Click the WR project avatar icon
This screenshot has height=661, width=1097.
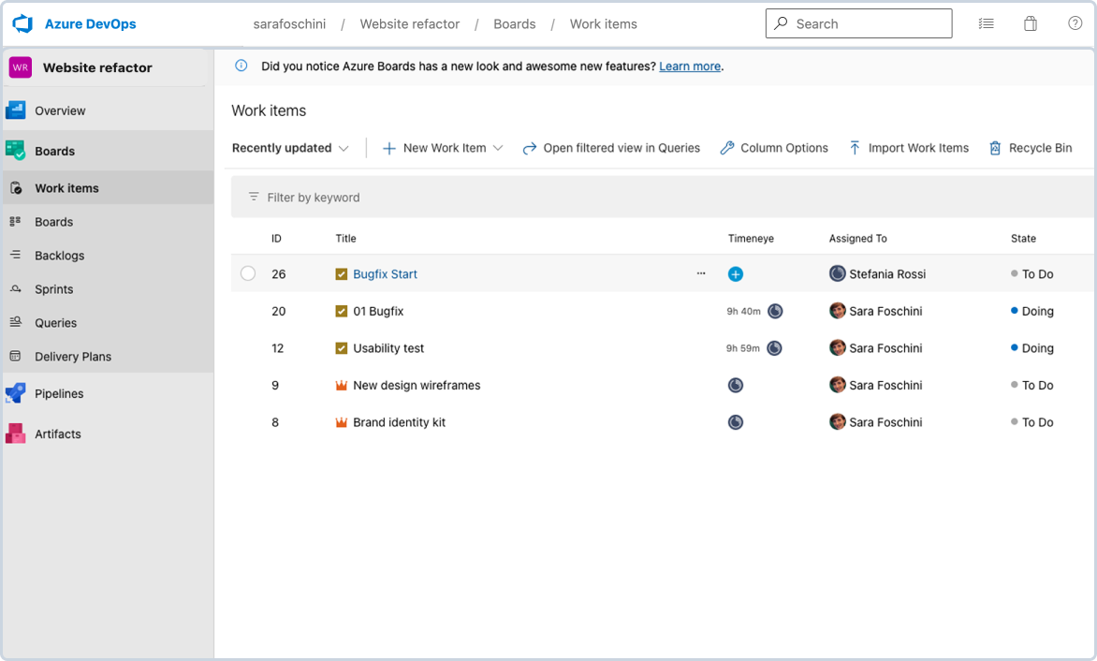click(21, 67)
